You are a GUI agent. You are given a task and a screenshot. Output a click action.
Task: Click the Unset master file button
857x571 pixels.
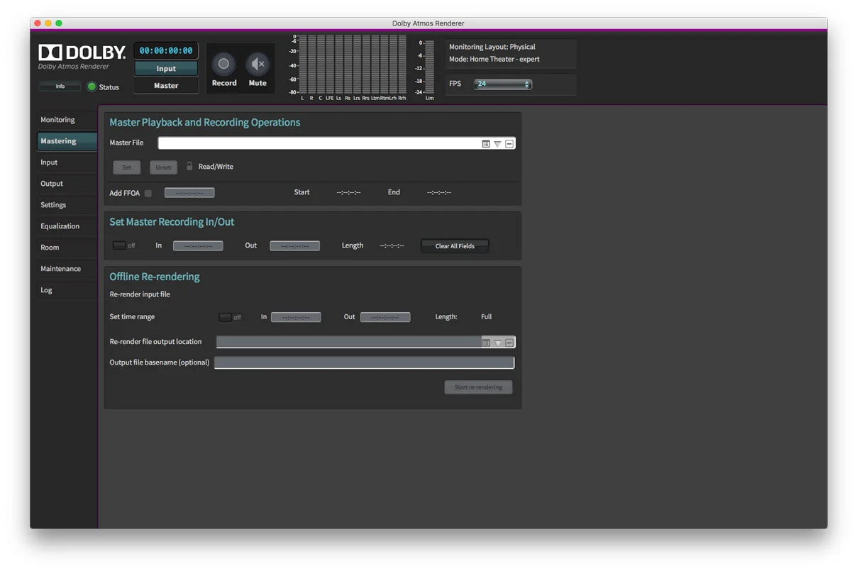pyautogui.click(x=163, y=167)
